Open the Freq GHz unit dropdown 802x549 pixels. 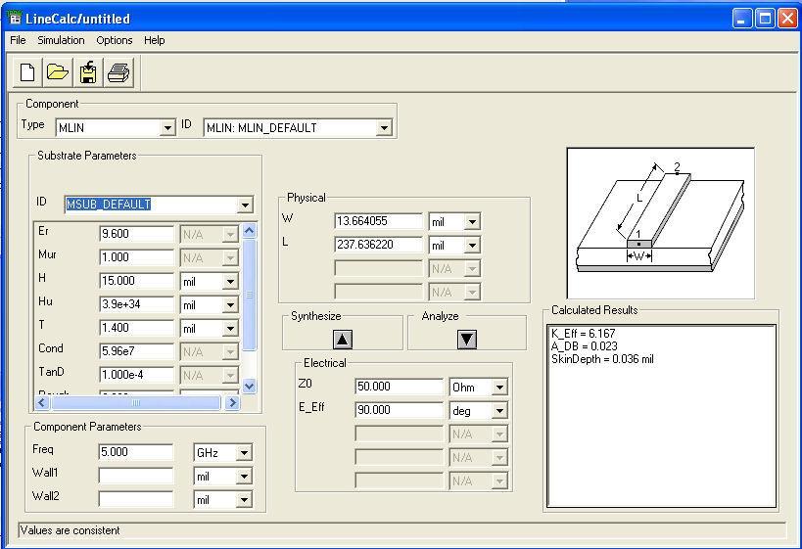(x=244, y=452)
